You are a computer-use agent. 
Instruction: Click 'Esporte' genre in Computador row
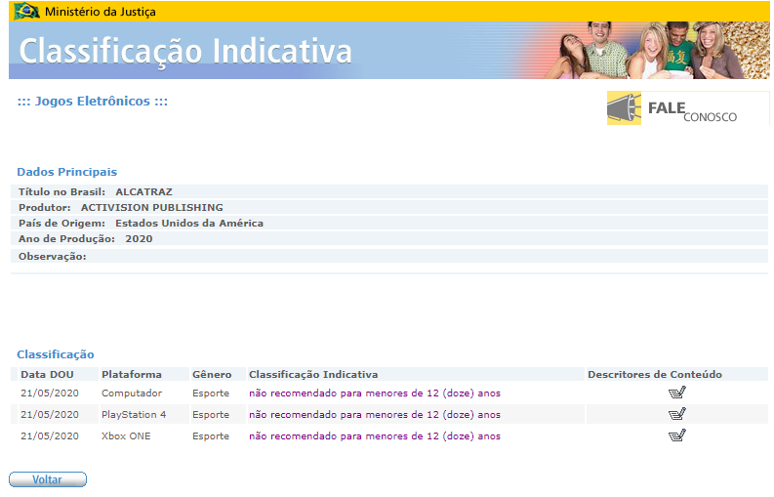pos(211,393)
